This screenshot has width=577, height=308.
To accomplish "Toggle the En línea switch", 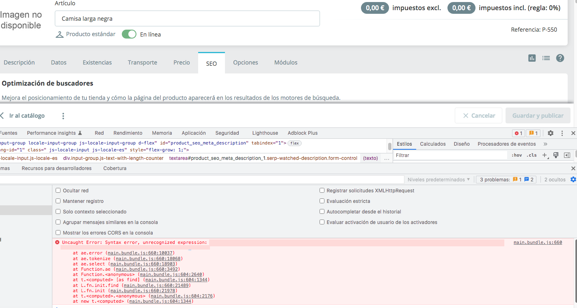I will tap(129, 34).
